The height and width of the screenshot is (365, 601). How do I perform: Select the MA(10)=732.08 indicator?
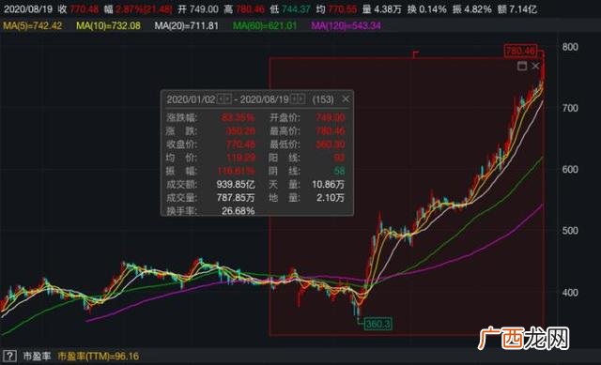(108, 25)
